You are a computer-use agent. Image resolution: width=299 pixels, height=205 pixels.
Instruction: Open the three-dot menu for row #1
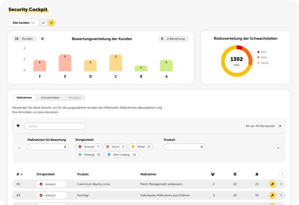(281, 184)
